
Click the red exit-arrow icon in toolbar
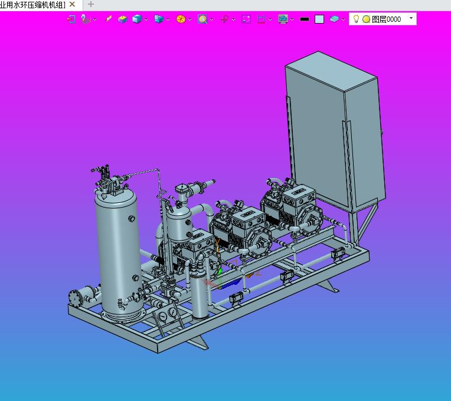pyautogui.click(x=71, y=19)
